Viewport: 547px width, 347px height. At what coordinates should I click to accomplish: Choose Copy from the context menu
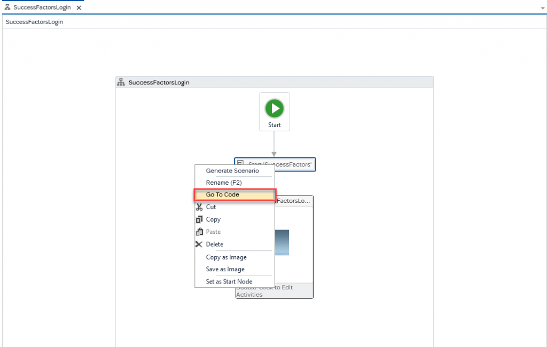235,219
